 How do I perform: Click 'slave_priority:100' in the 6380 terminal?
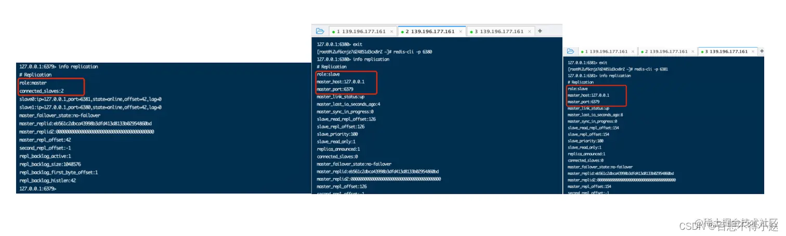(x=337, y=134)
